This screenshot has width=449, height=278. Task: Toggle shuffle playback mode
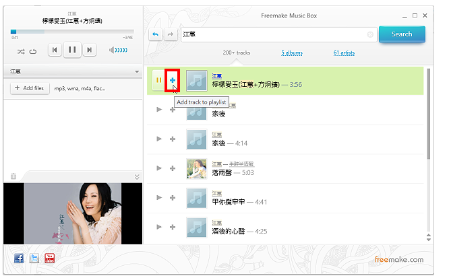[x=21, y=52]
